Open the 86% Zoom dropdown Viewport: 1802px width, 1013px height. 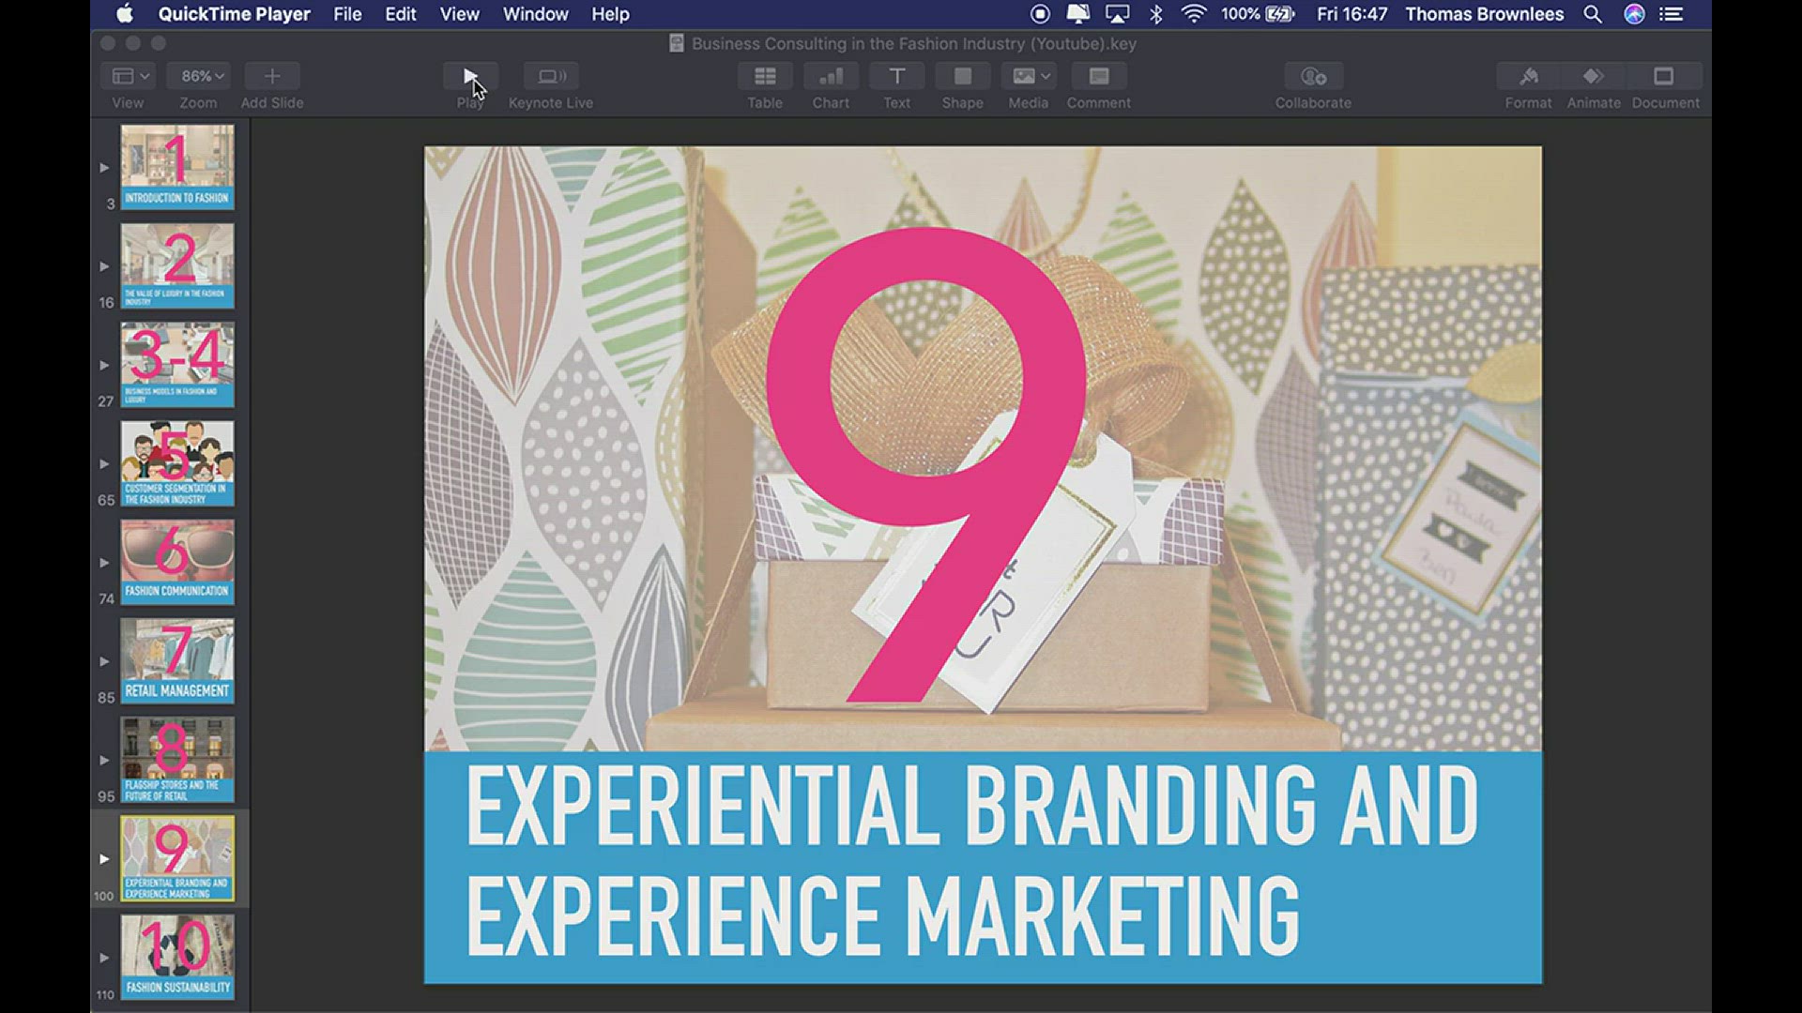tap(201, 77)
